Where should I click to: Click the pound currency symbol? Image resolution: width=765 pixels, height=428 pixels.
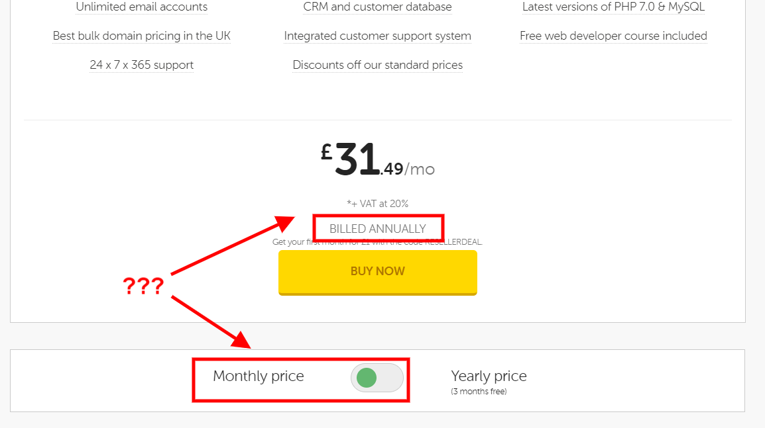click(x=326, y=153)
